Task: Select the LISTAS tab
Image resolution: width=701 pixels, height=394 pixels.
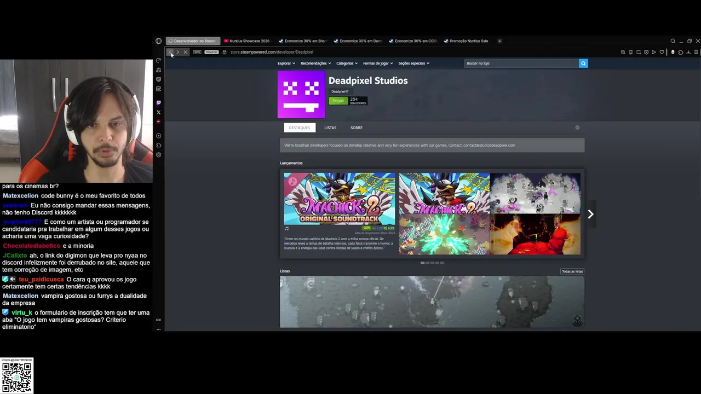Action: click(x=330, y=128)
